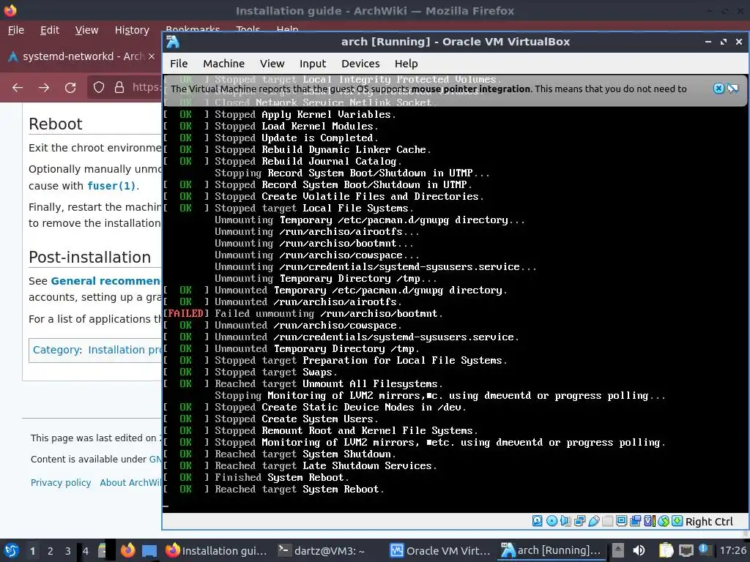Click the update notifier tray icon

pos(704,550)
